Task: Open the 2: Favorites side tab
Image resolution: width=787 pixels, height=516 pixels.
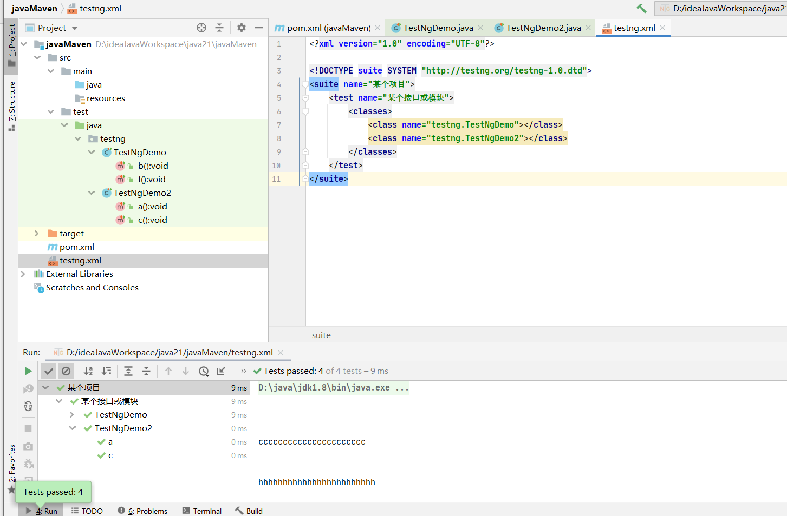Action: coord(11,468)
